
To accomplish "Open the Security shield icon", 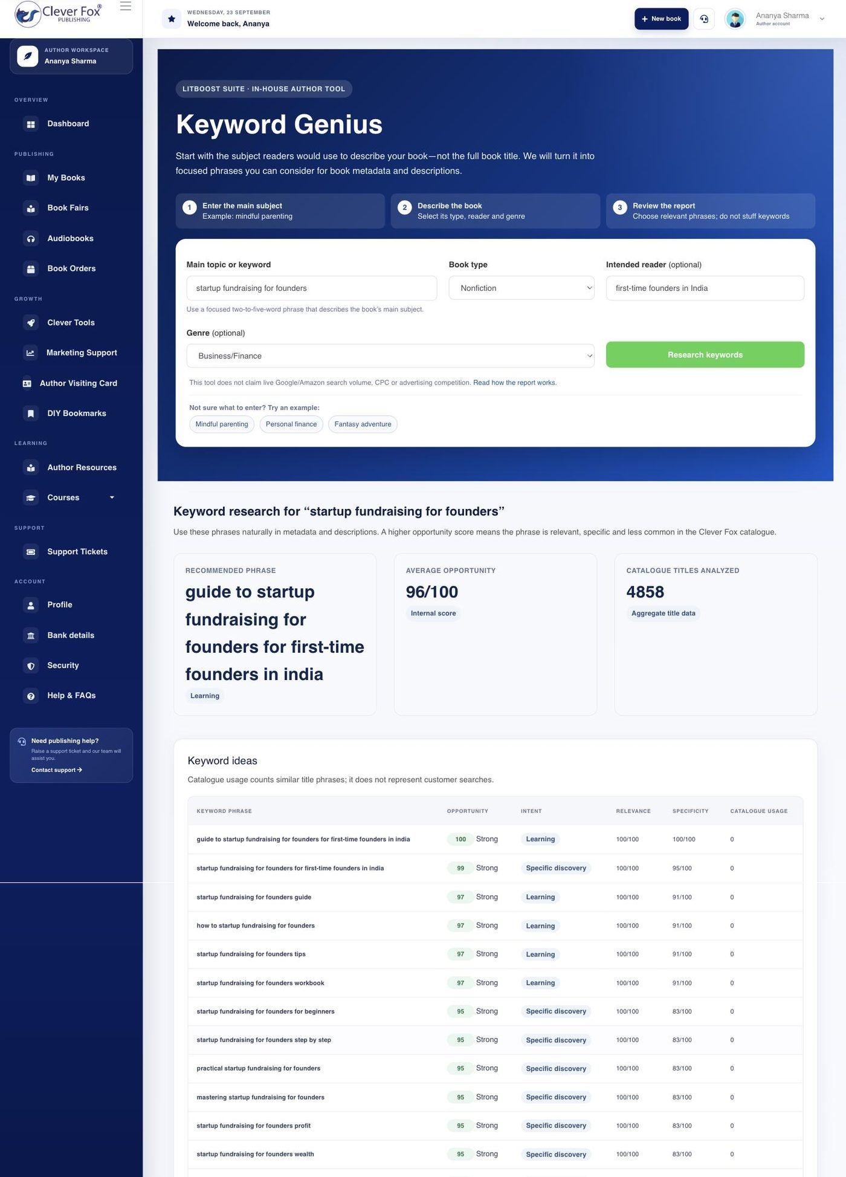I will 31,666.
